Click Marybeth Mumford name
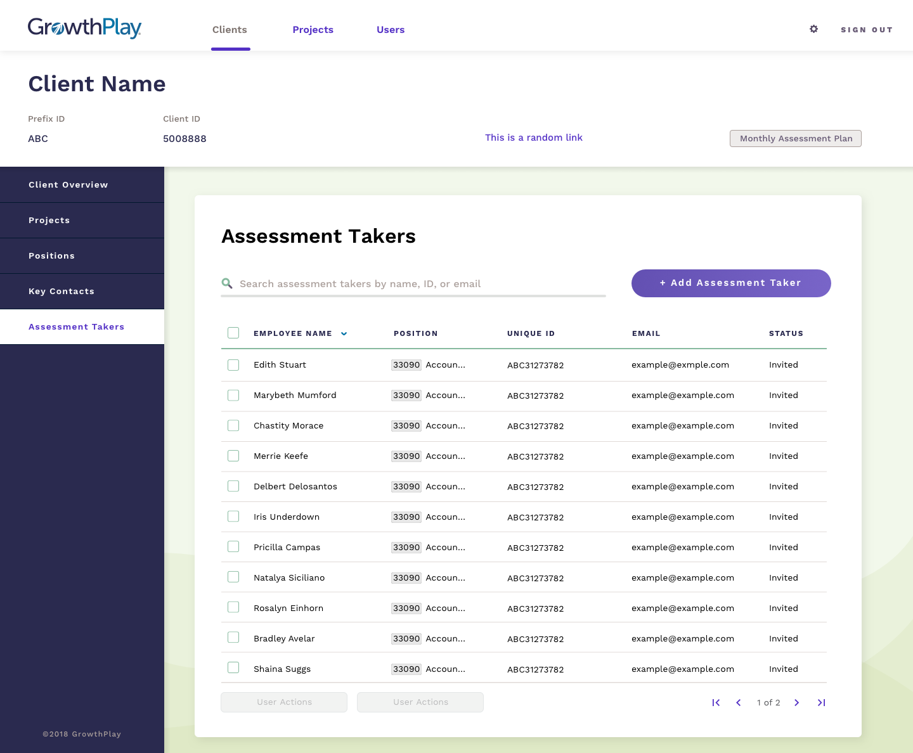The height and width of the screenshot is (753, 913). click(295, 396)
